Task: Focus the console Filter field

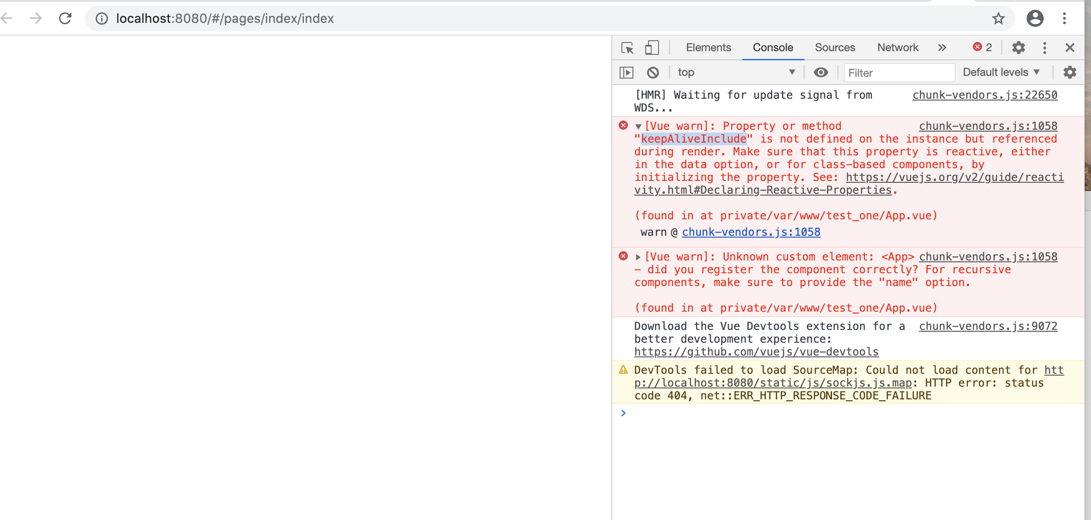Action: point(899,73)
